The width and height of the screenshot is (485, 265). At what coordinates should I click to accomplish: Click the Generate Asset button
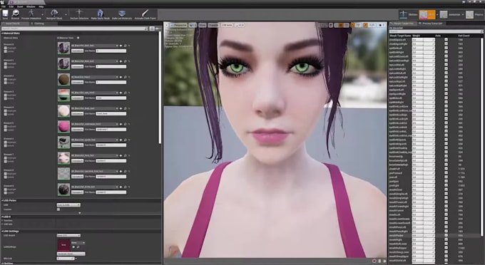pyautogui.click(x=71, y=254)
